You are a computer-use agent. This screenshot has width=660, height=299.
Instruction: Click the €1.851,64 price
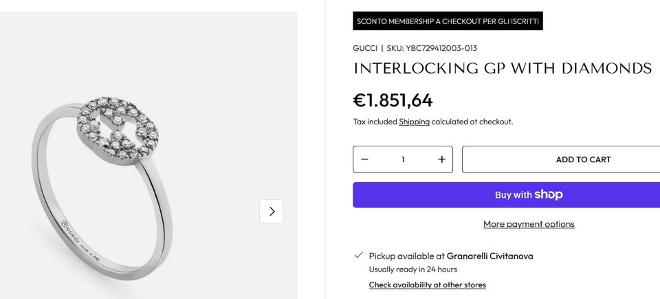[393, 100]
